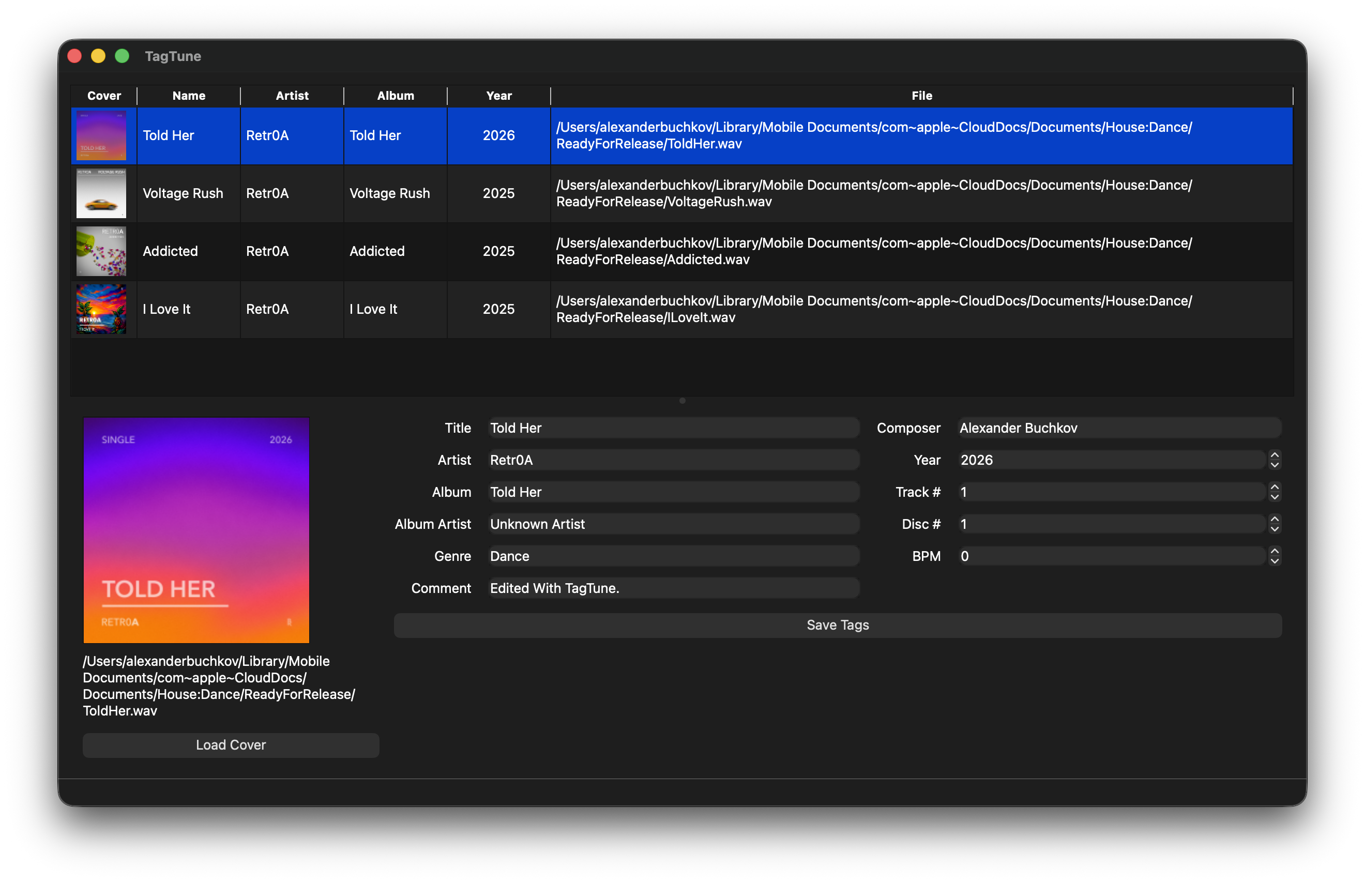Focus the Genre input field
Screen dimensions: 1365x883
pos(674,557)
